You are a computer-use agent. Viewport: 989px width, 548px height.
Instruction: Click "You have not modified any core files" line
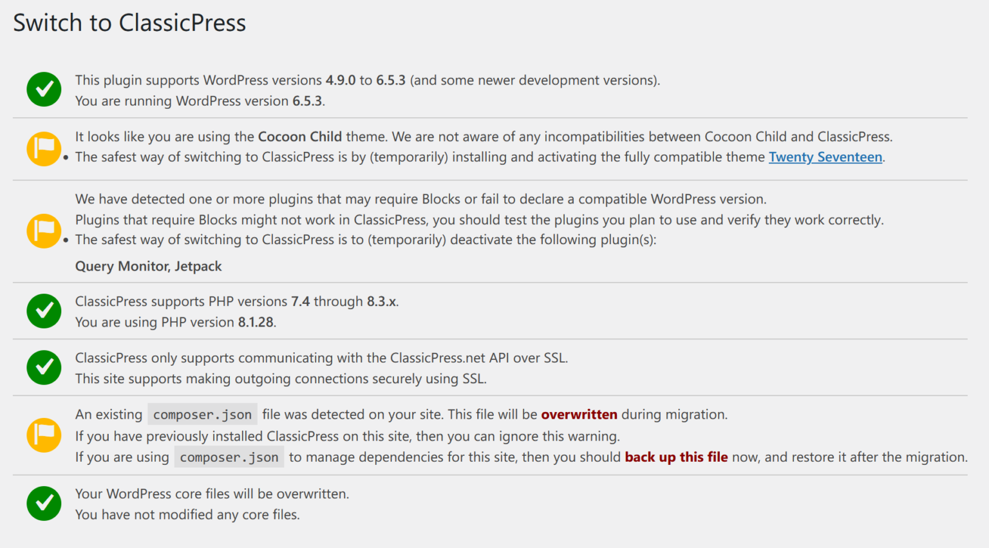click(187, 515)
